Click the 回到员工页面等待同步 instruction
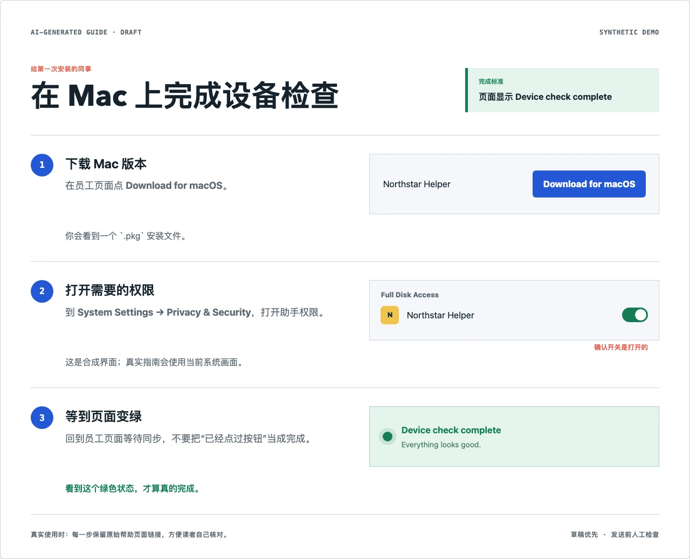 [x=188, y=439]
